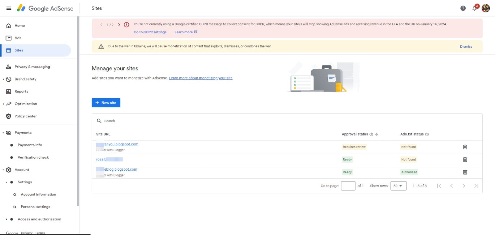Viewport: 495px width, 235px height.
Task: Click the Approval status help icon
Action: point(371,135)
